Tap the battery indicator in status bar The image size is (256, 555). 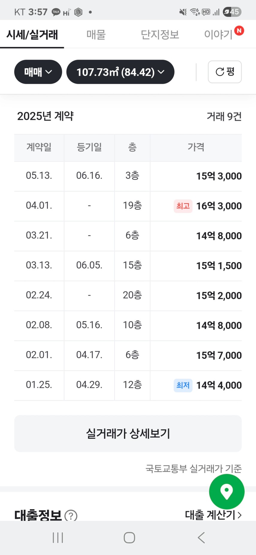232,12
